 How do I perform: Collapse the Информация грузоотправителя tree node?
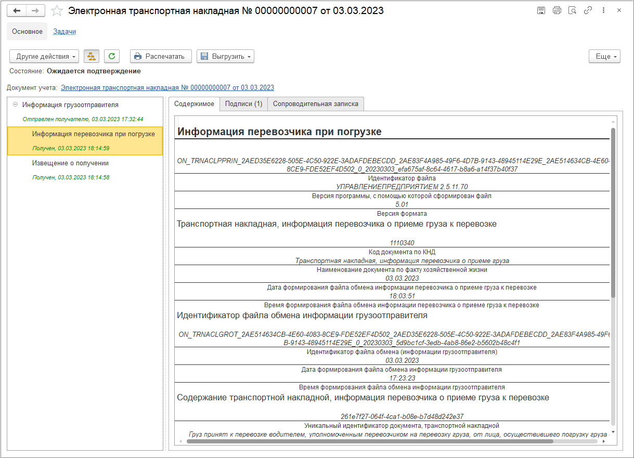coord(15,104)
